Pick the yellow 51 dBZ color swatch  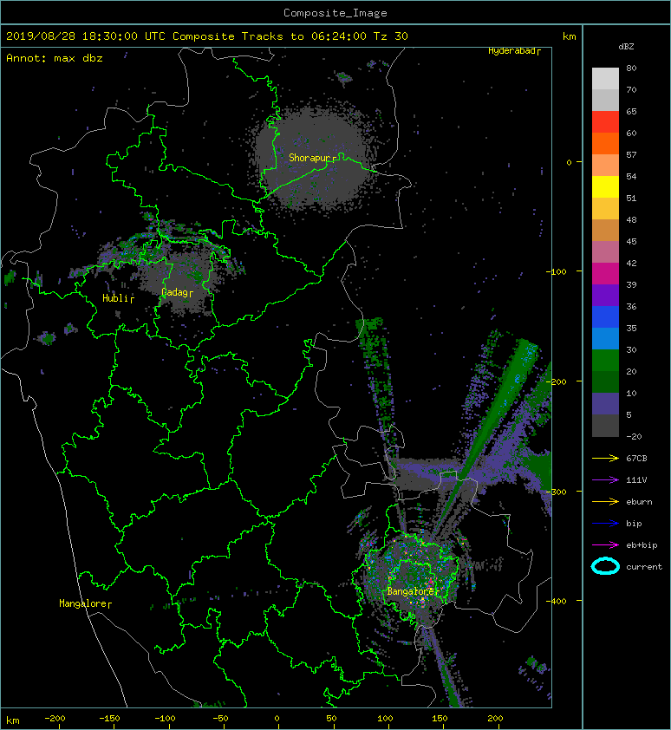605,187
